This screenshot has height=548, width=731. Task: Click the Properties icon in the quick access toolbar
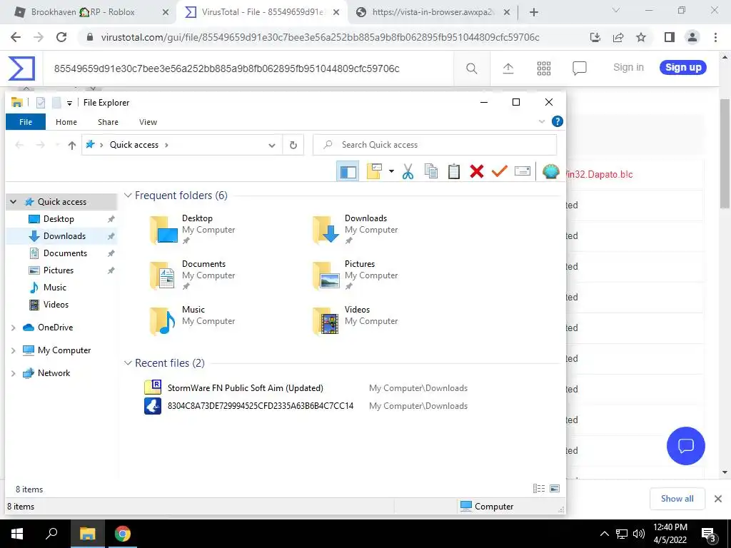(x=41, y=103)
